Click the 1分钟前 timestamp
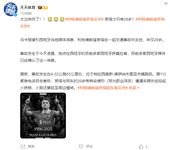 [26, 13]
